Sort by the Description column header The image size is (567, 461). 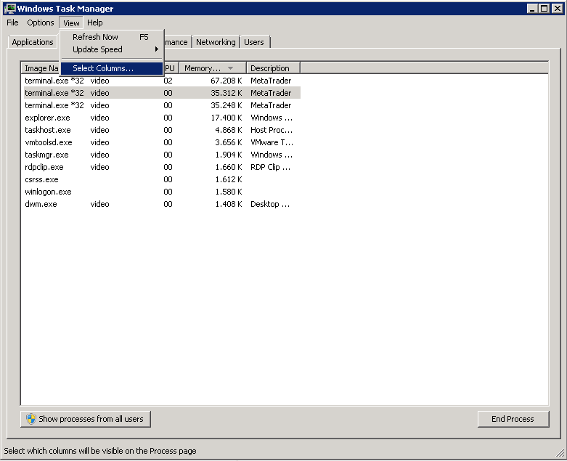(x=274, y=68)
